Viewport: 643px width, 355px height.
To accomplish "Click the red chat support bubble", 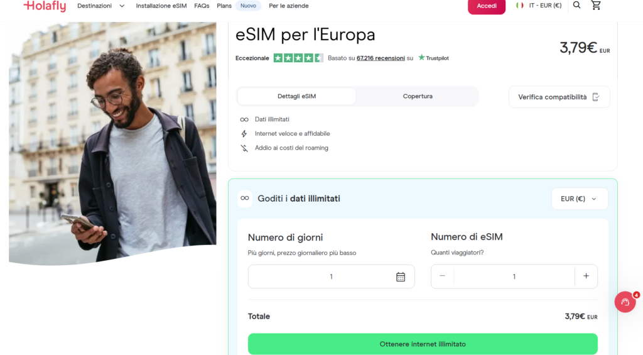I will [625, 302].
